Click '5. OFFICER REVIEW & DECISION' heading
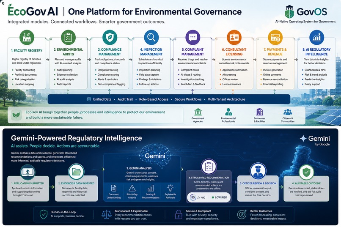This screenshot has width=341, height=227. coord(258,183)
